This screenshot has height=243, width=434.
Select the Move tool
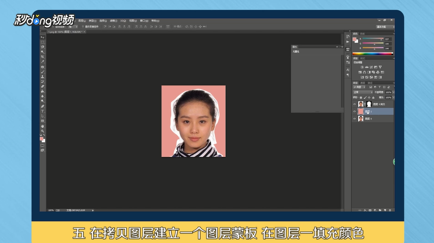[43, 37]
